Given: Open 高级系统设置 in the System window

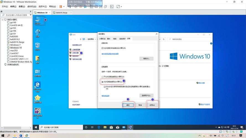Looking at the screenshot, I should coord(77,59).
